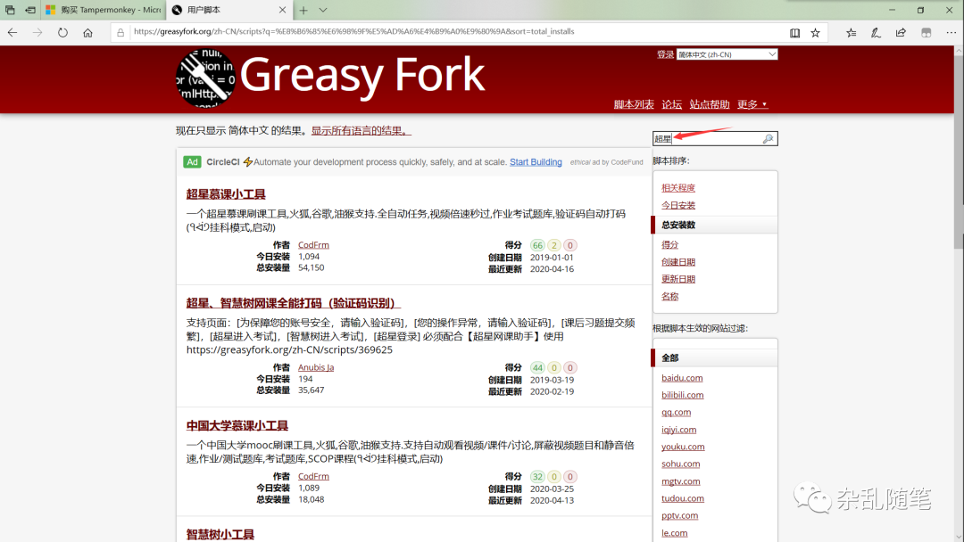964x542 pixels.
Task: Open 脚本列表 in the navigation menu
Action: pyautogui.click(x=634, y=104)
